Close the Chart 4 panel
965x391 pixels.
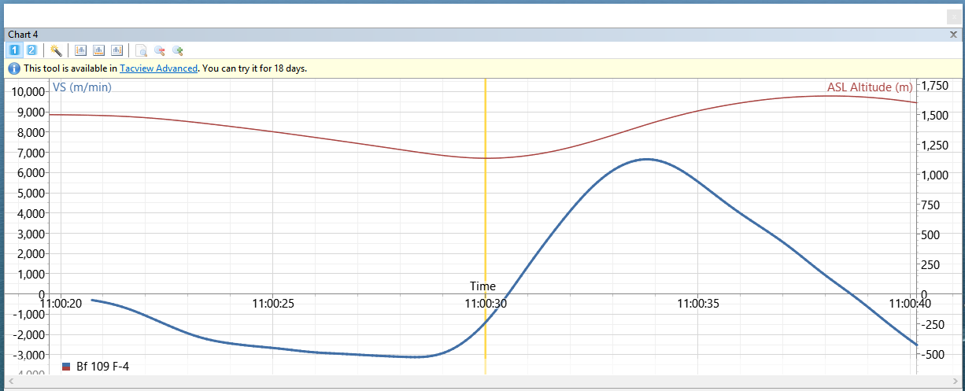pos(954,35)
